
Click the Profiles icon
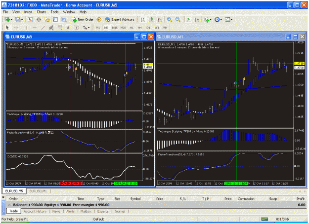[x=18, y=19]
